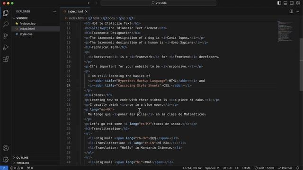Open editor more actions menu
The image size is (303, 170).
(x=298, y=11)
